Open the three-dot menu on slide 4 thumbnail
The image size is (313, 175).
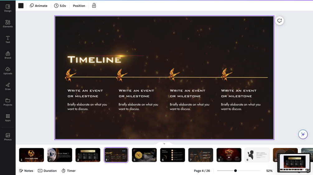click(124, 151)
